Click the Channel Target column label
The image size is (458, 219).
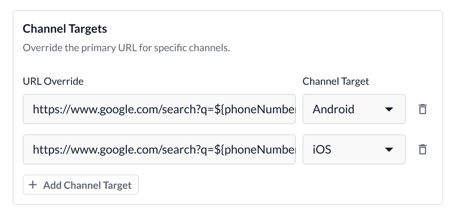[336, 81]
